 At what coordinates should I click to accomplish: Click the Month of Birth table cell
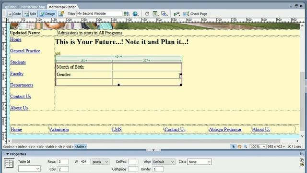pos(84,67)
